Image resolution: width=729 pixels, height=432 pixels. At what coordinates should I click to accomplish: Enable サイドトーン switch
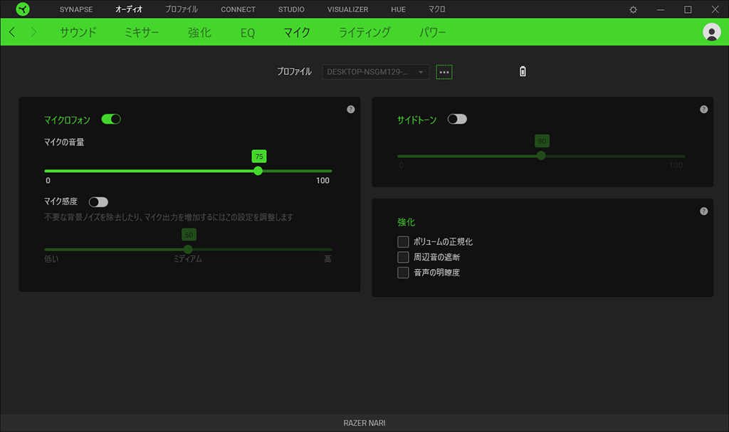pos(457,119)
